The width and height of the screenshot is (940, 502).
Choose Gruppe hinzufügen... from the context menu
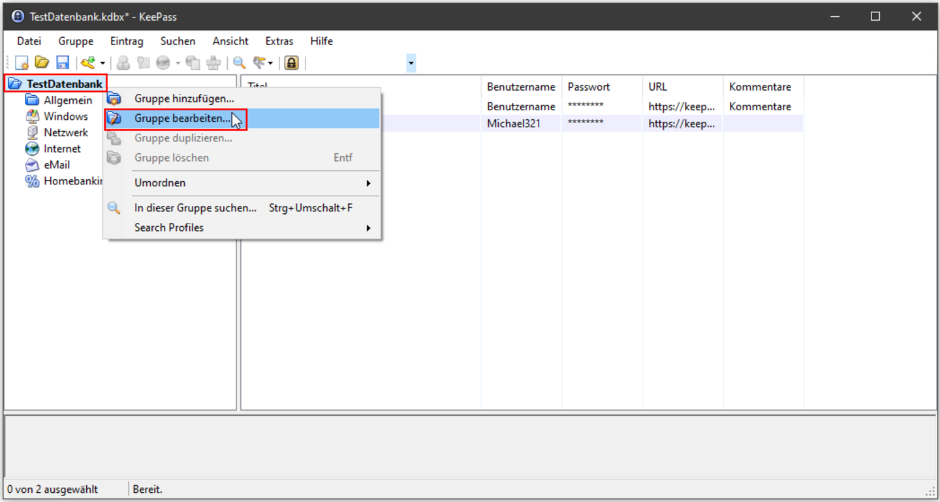tap(242, 98)
